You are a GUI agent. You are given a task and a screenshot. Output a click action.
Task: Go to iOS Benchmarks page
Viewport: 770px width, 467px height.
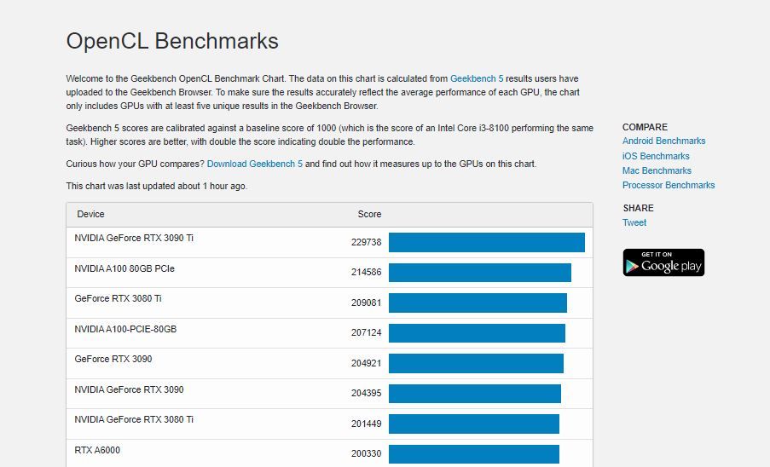point(656,156)
